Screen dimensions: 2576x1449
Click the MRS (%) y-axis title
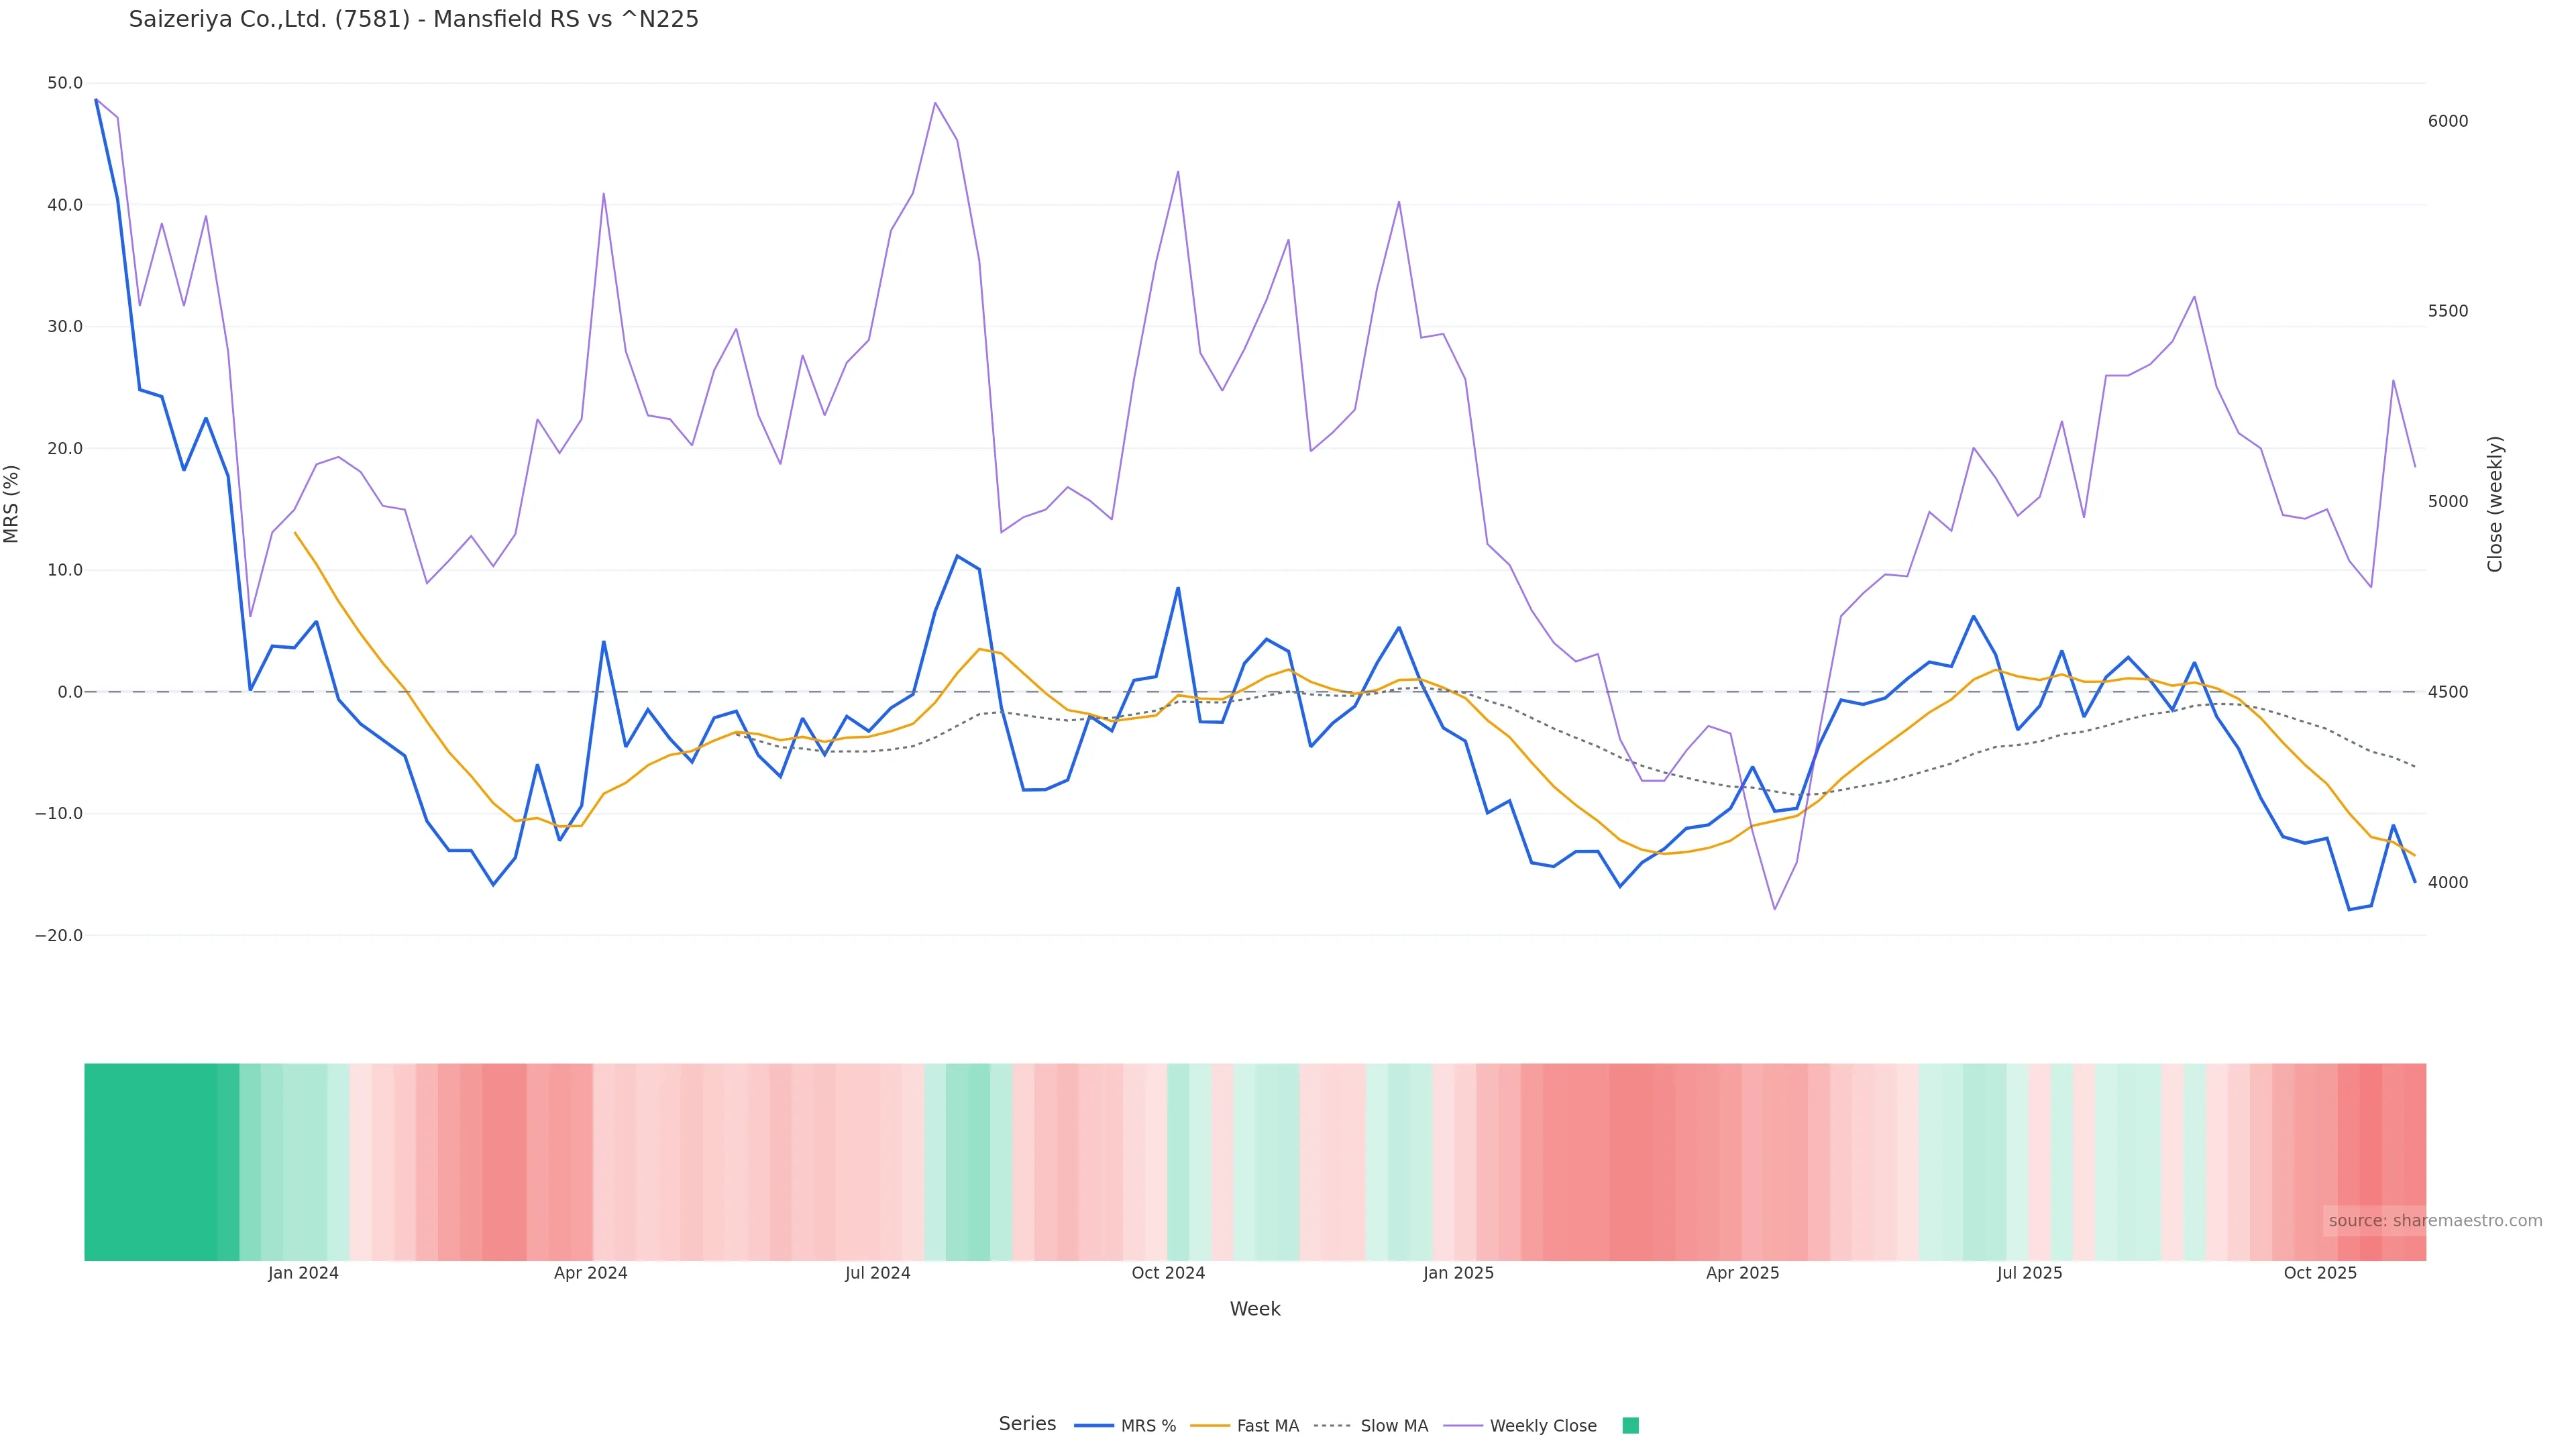12,504
